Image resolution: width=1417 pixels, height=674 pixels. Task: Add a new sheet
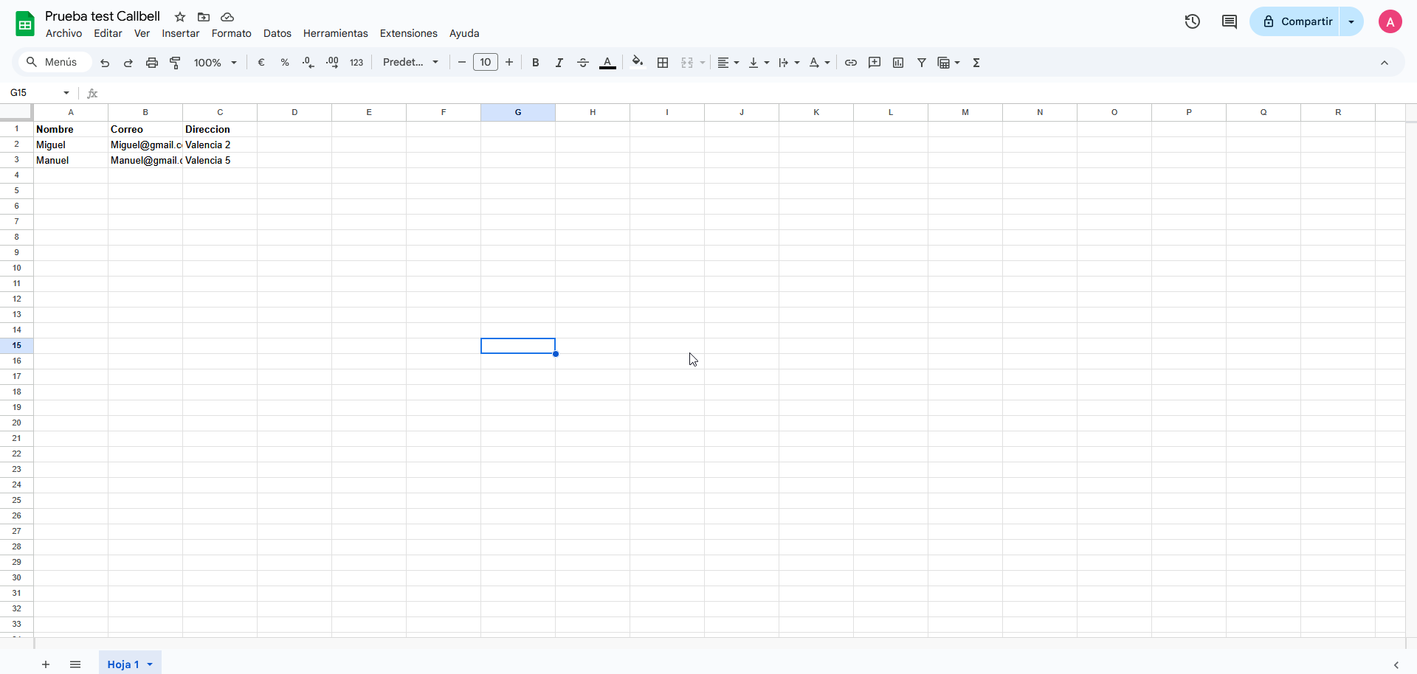[46, 664]
